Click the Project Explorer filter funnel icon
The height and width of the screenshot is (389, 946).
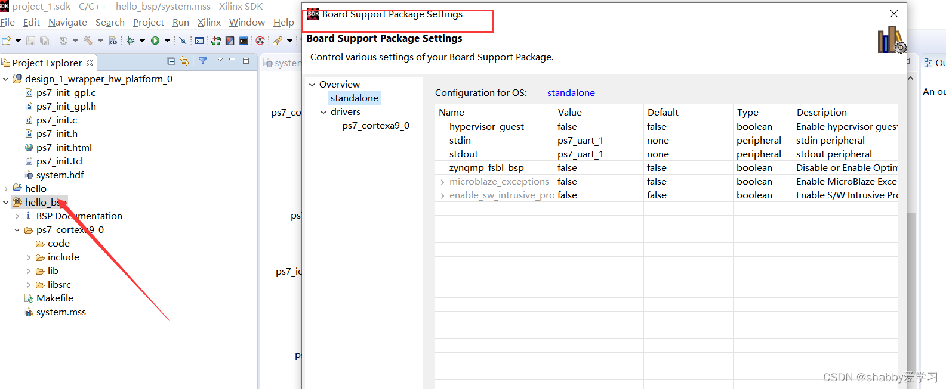click(x=203, y=61)
